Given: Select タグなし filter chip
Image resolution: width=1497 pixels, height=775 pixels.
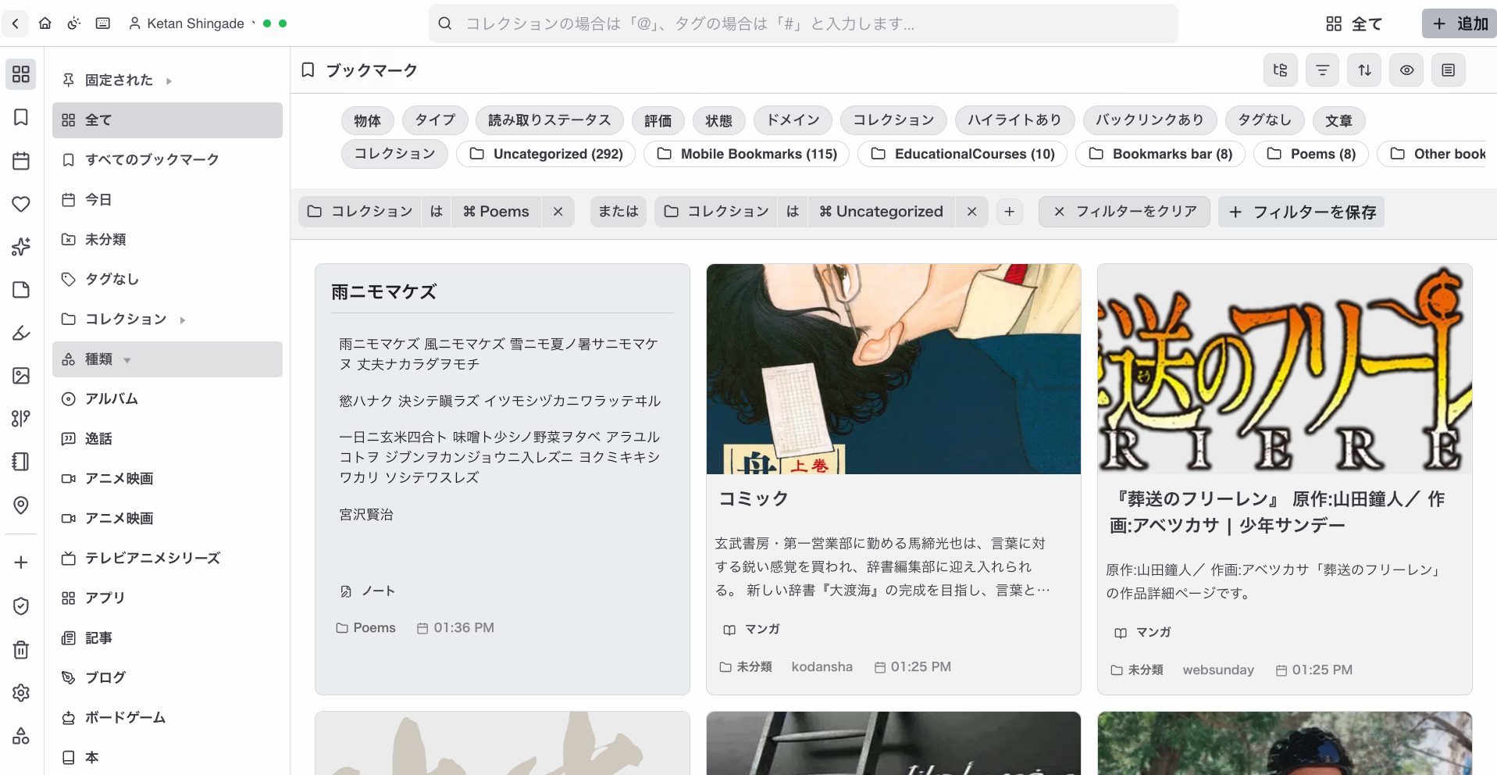Looking at the screenshot, I should click(1265, 120).
